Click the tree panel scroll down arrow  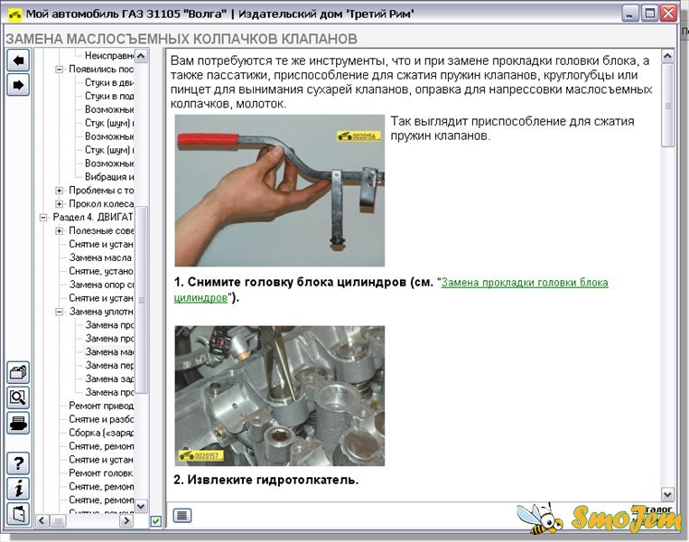141,506
